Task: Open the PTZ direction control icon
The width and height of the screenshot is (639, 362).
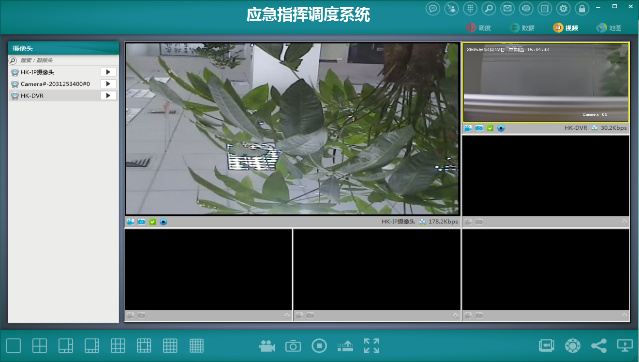Action: [573, 346]
